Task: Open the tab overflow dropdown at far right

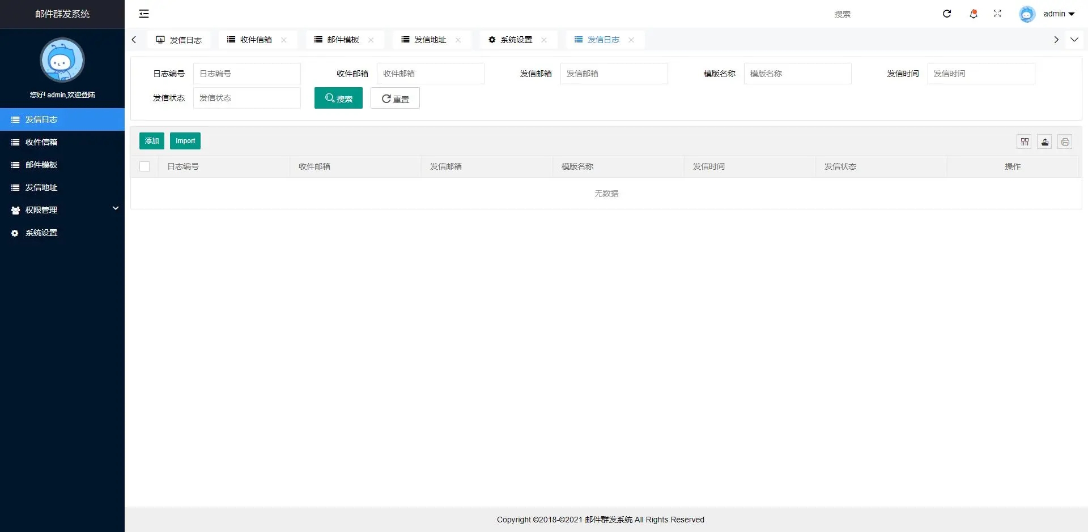Action: (x=1075, y=40)
